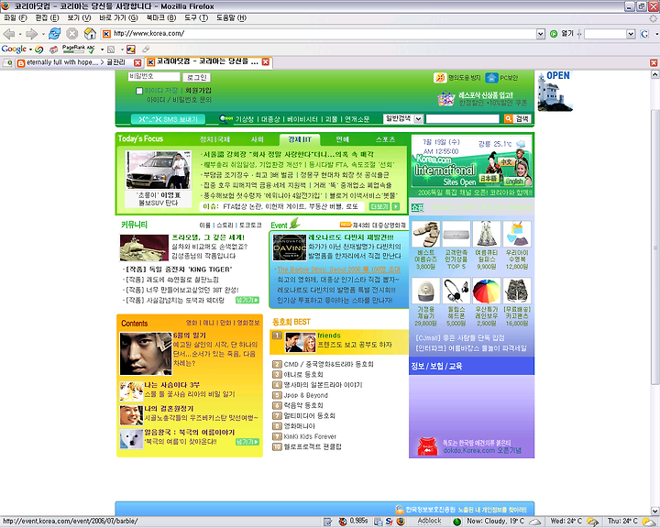
Task: Select the 연예 Today's Focus tab
Action: 342,139
